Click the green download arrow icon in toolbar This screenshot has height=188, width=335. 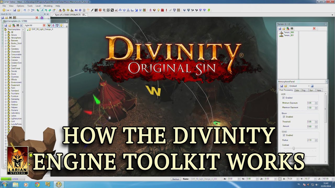209,10
